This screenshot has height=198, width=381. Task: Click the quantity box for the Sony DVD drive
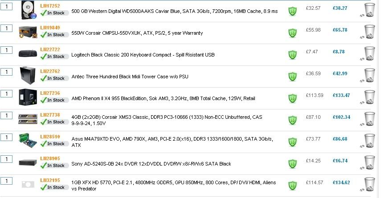6,159
